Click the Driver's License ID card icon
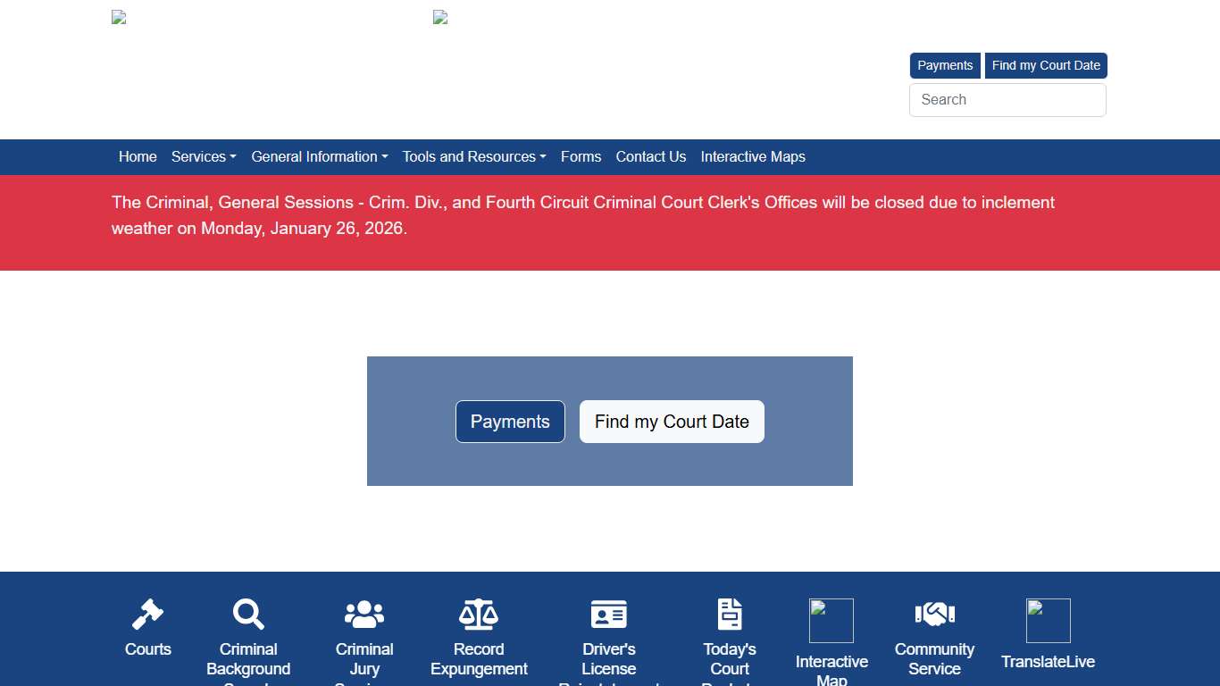This screenshot has height=686, width=1220. click(x=609, y=615)
